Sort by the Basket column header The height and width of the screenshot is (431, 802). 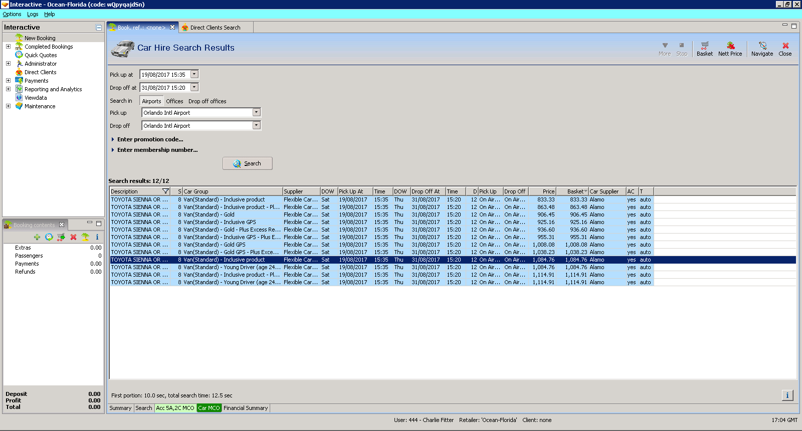coord(572,191)
